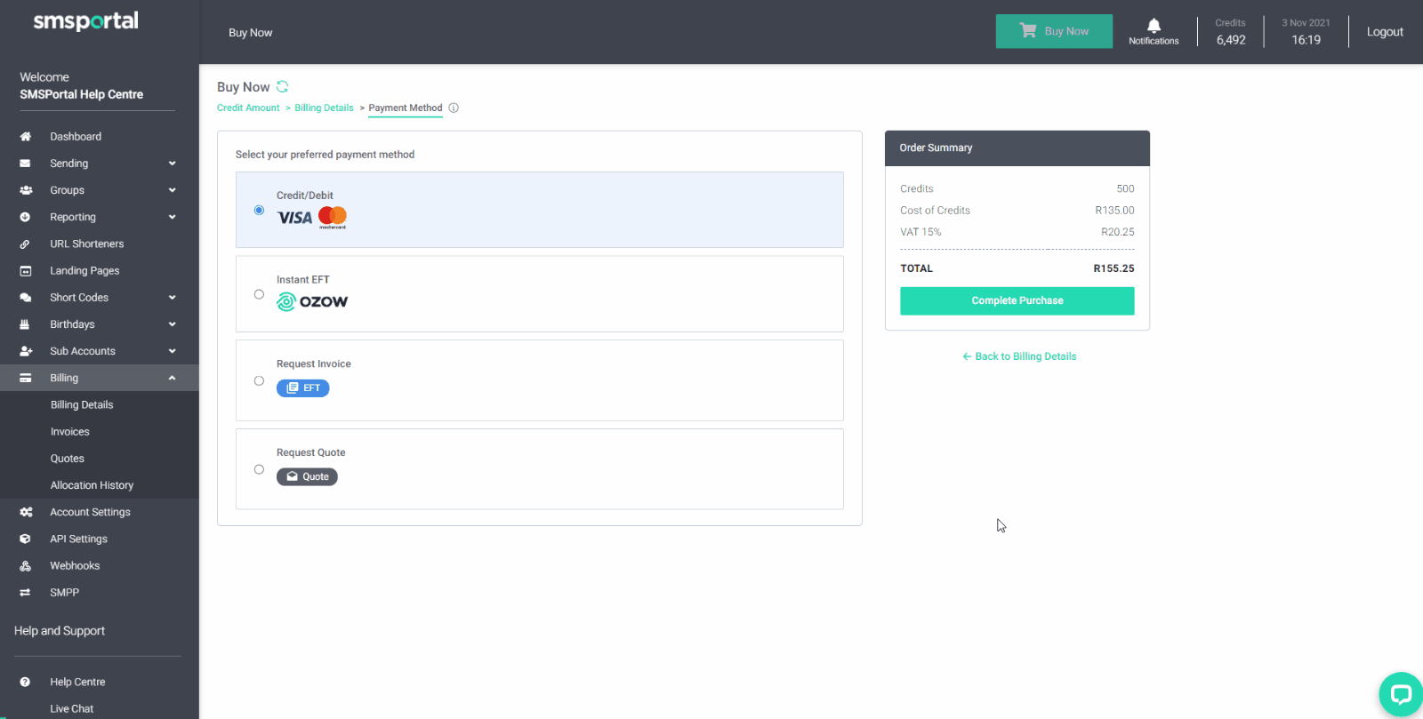Click the Short Codes chat icon
Screen dimensions: 1423x719
point(25,298)
